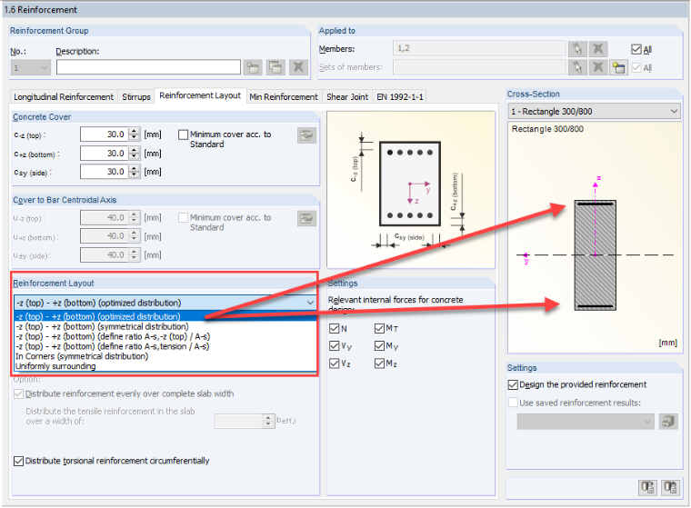Toggle Distribute torsional reinforcement circumferentially

click(18, 461)
